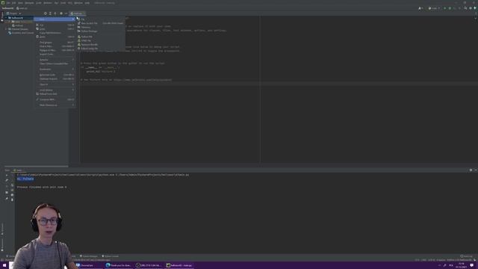
Task: Select Copy in the context menu
Action: 55,29
